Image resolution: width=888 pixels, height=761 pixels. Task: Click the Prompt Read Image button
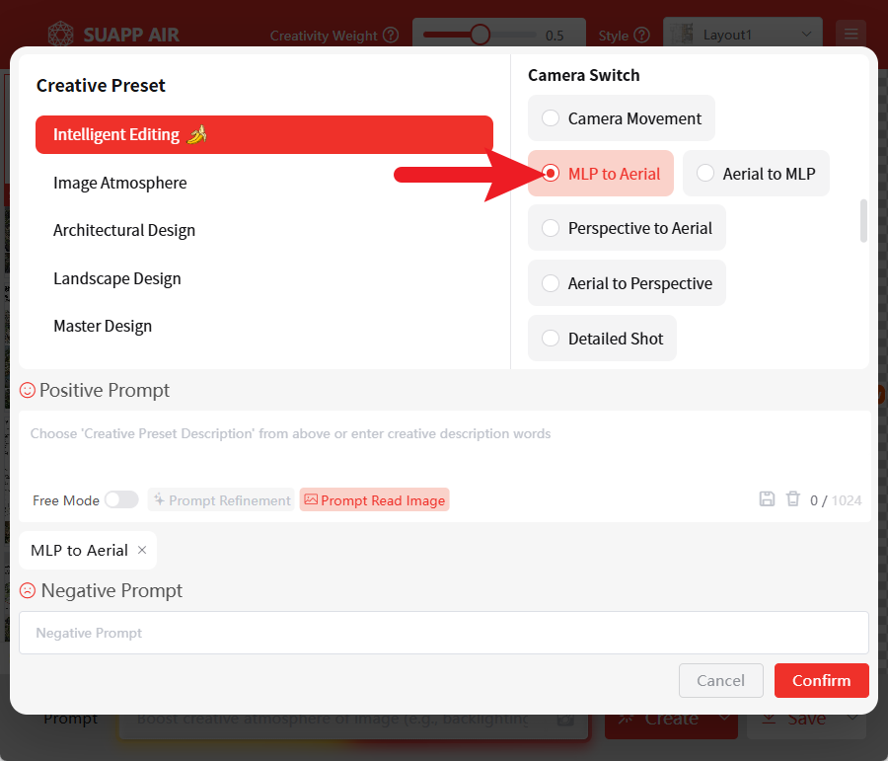coord(374,500)
